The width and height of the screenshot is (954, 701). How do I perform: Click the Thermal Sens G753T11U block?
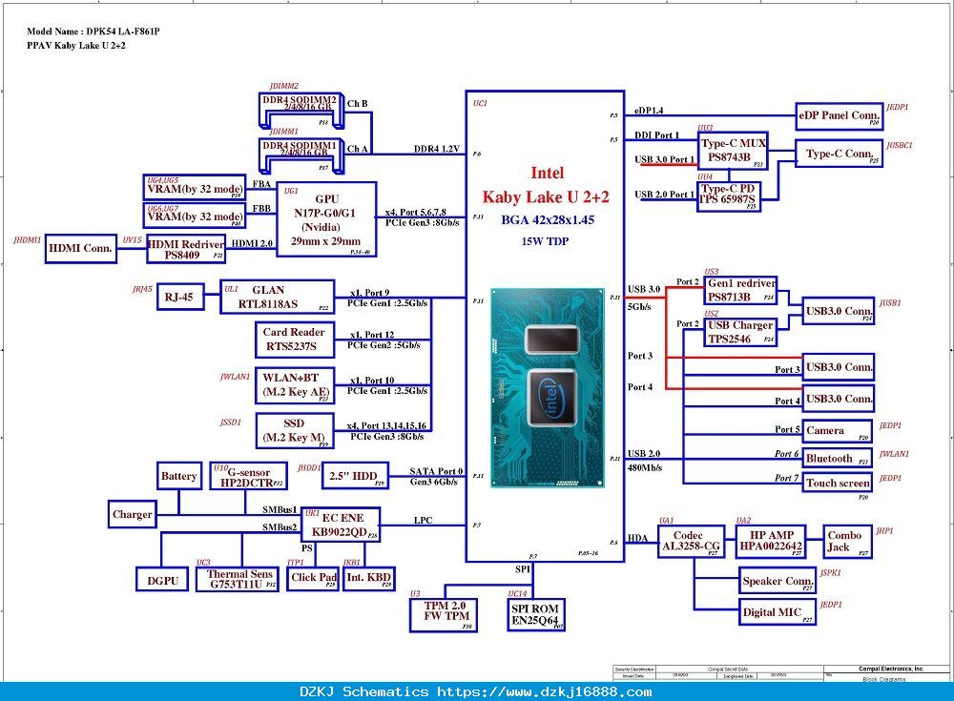pyautogui.click(x=238, y=579)
